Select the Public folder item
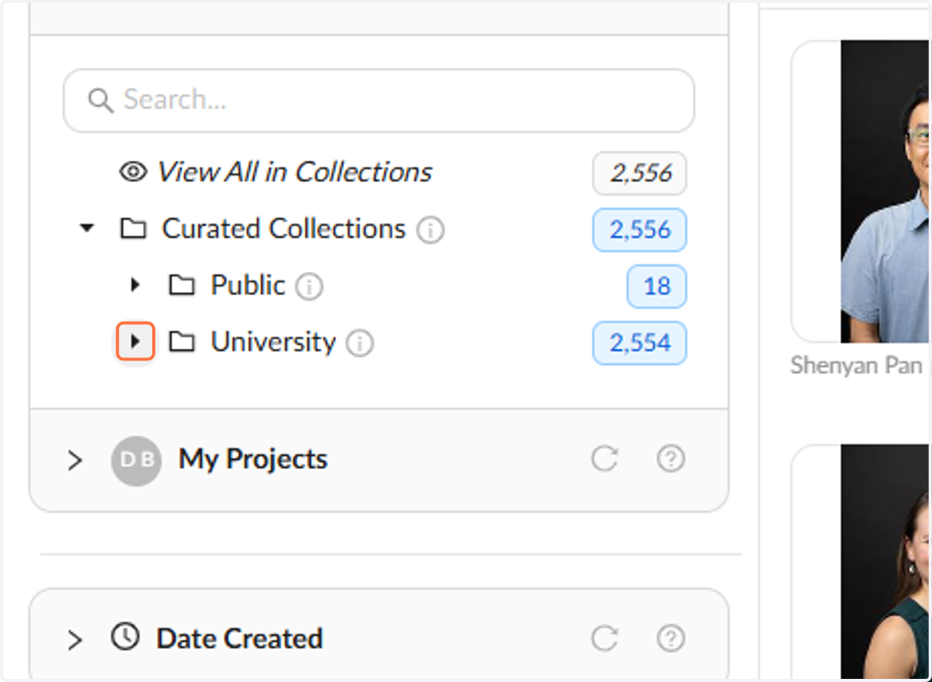This screenshot has width=932, height=682. click(x=248, y=285)
